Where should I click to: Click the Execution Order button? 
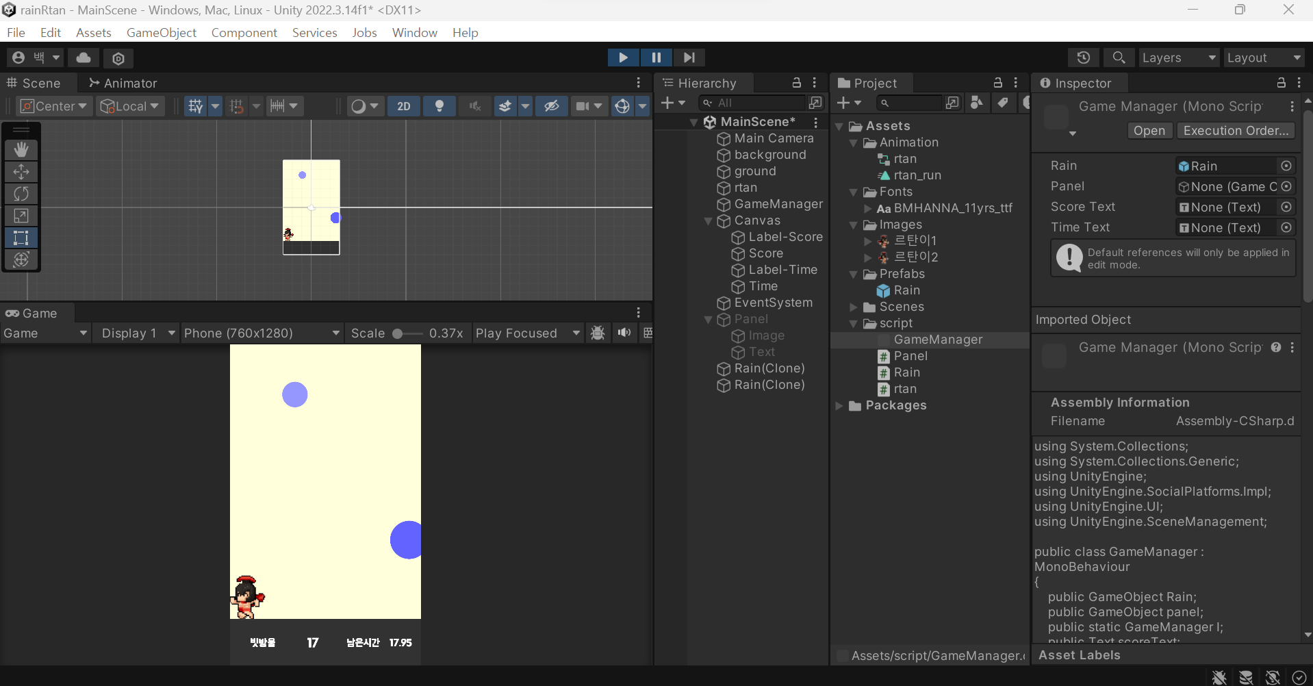pyautogui.click(x=1236, y=130)
